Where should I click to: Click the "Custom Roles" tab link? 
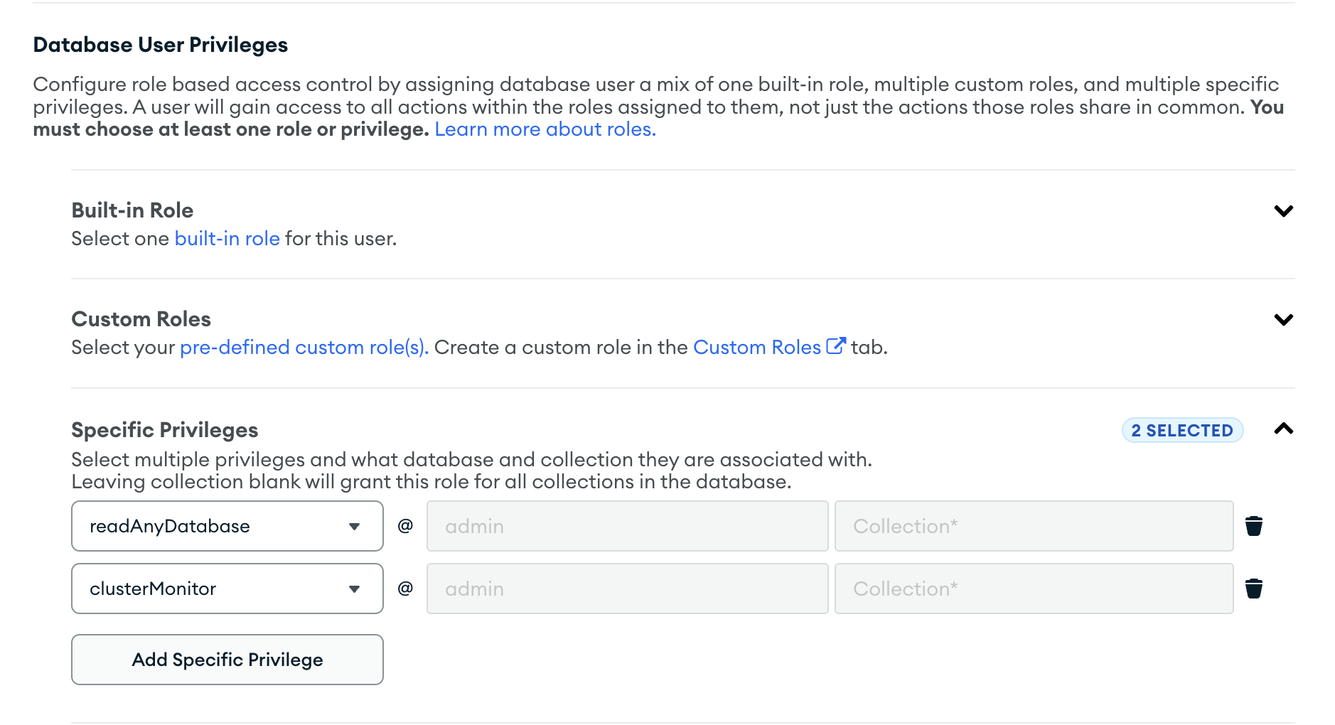coord(758,347)
